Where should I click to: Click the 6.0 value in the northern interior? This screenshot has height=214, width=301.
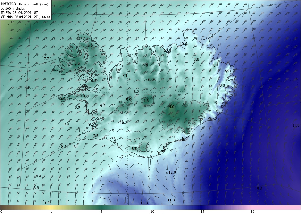click(151, 79)
